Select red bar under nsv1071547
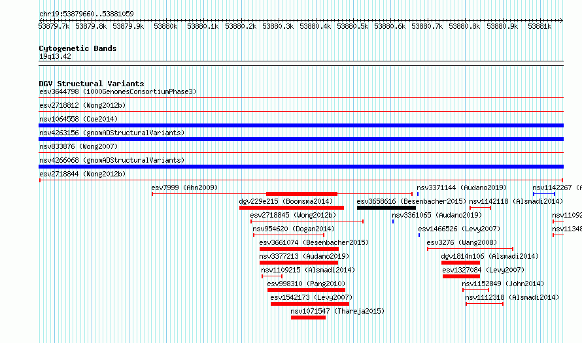 (308, 318)
